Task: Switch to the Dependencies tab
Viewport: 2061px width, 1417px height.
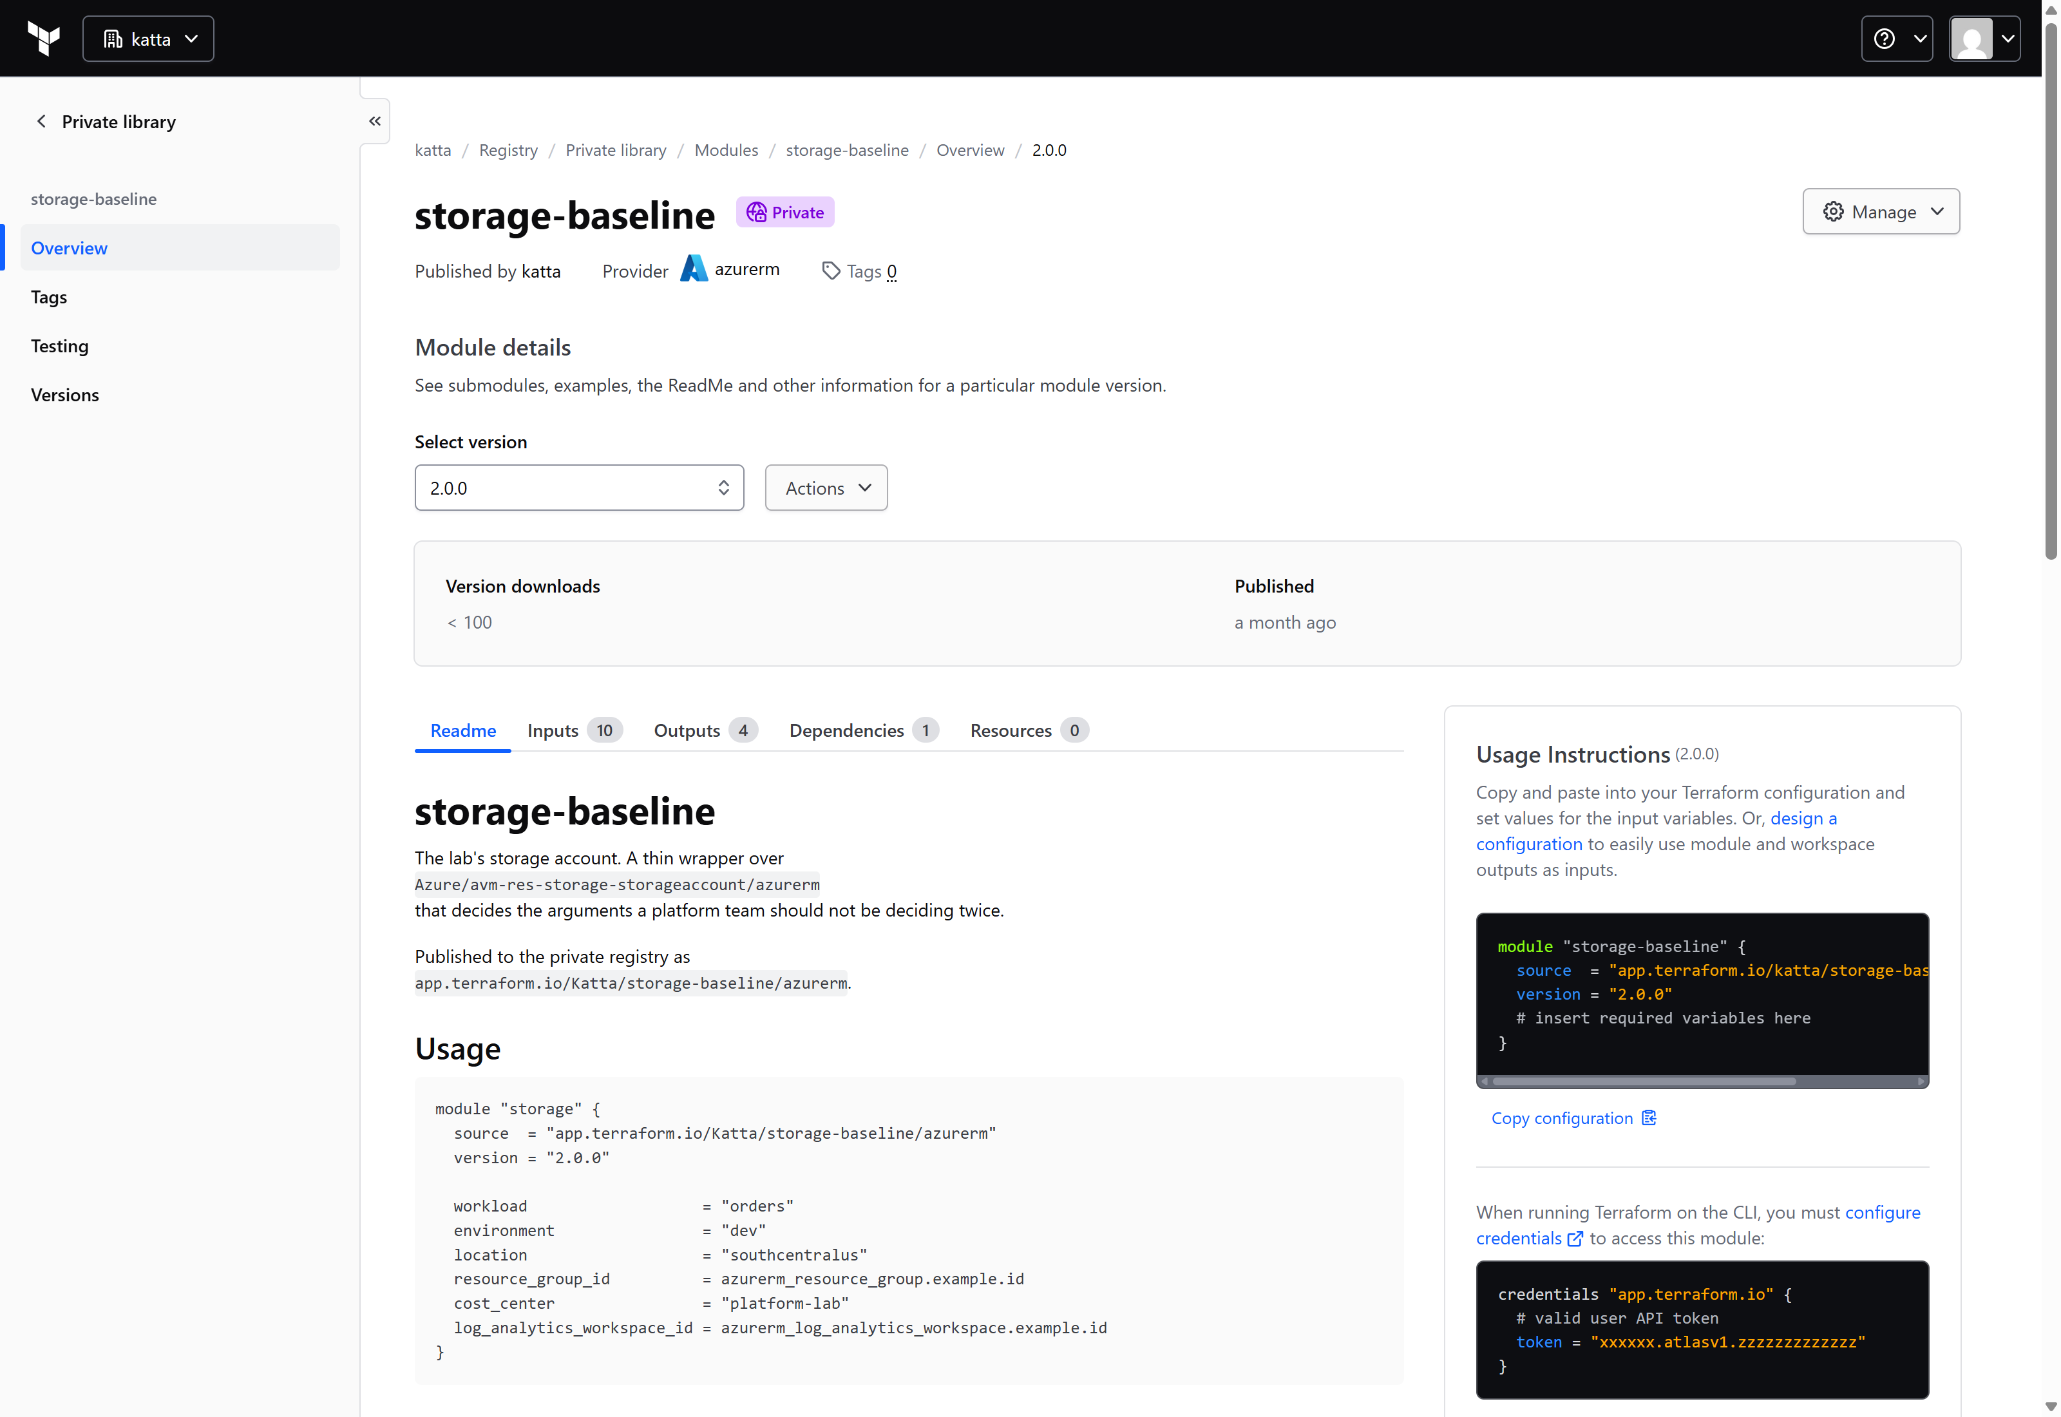Action: click(x=864, y=730)
